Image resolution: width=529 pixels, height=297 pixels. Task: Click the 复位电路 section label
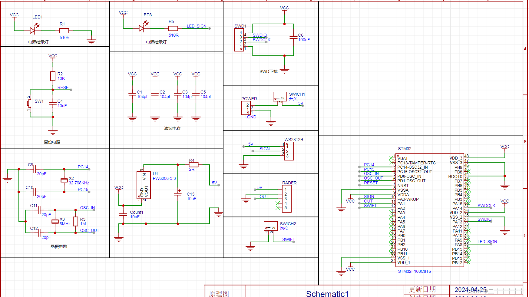coord(52,142)
